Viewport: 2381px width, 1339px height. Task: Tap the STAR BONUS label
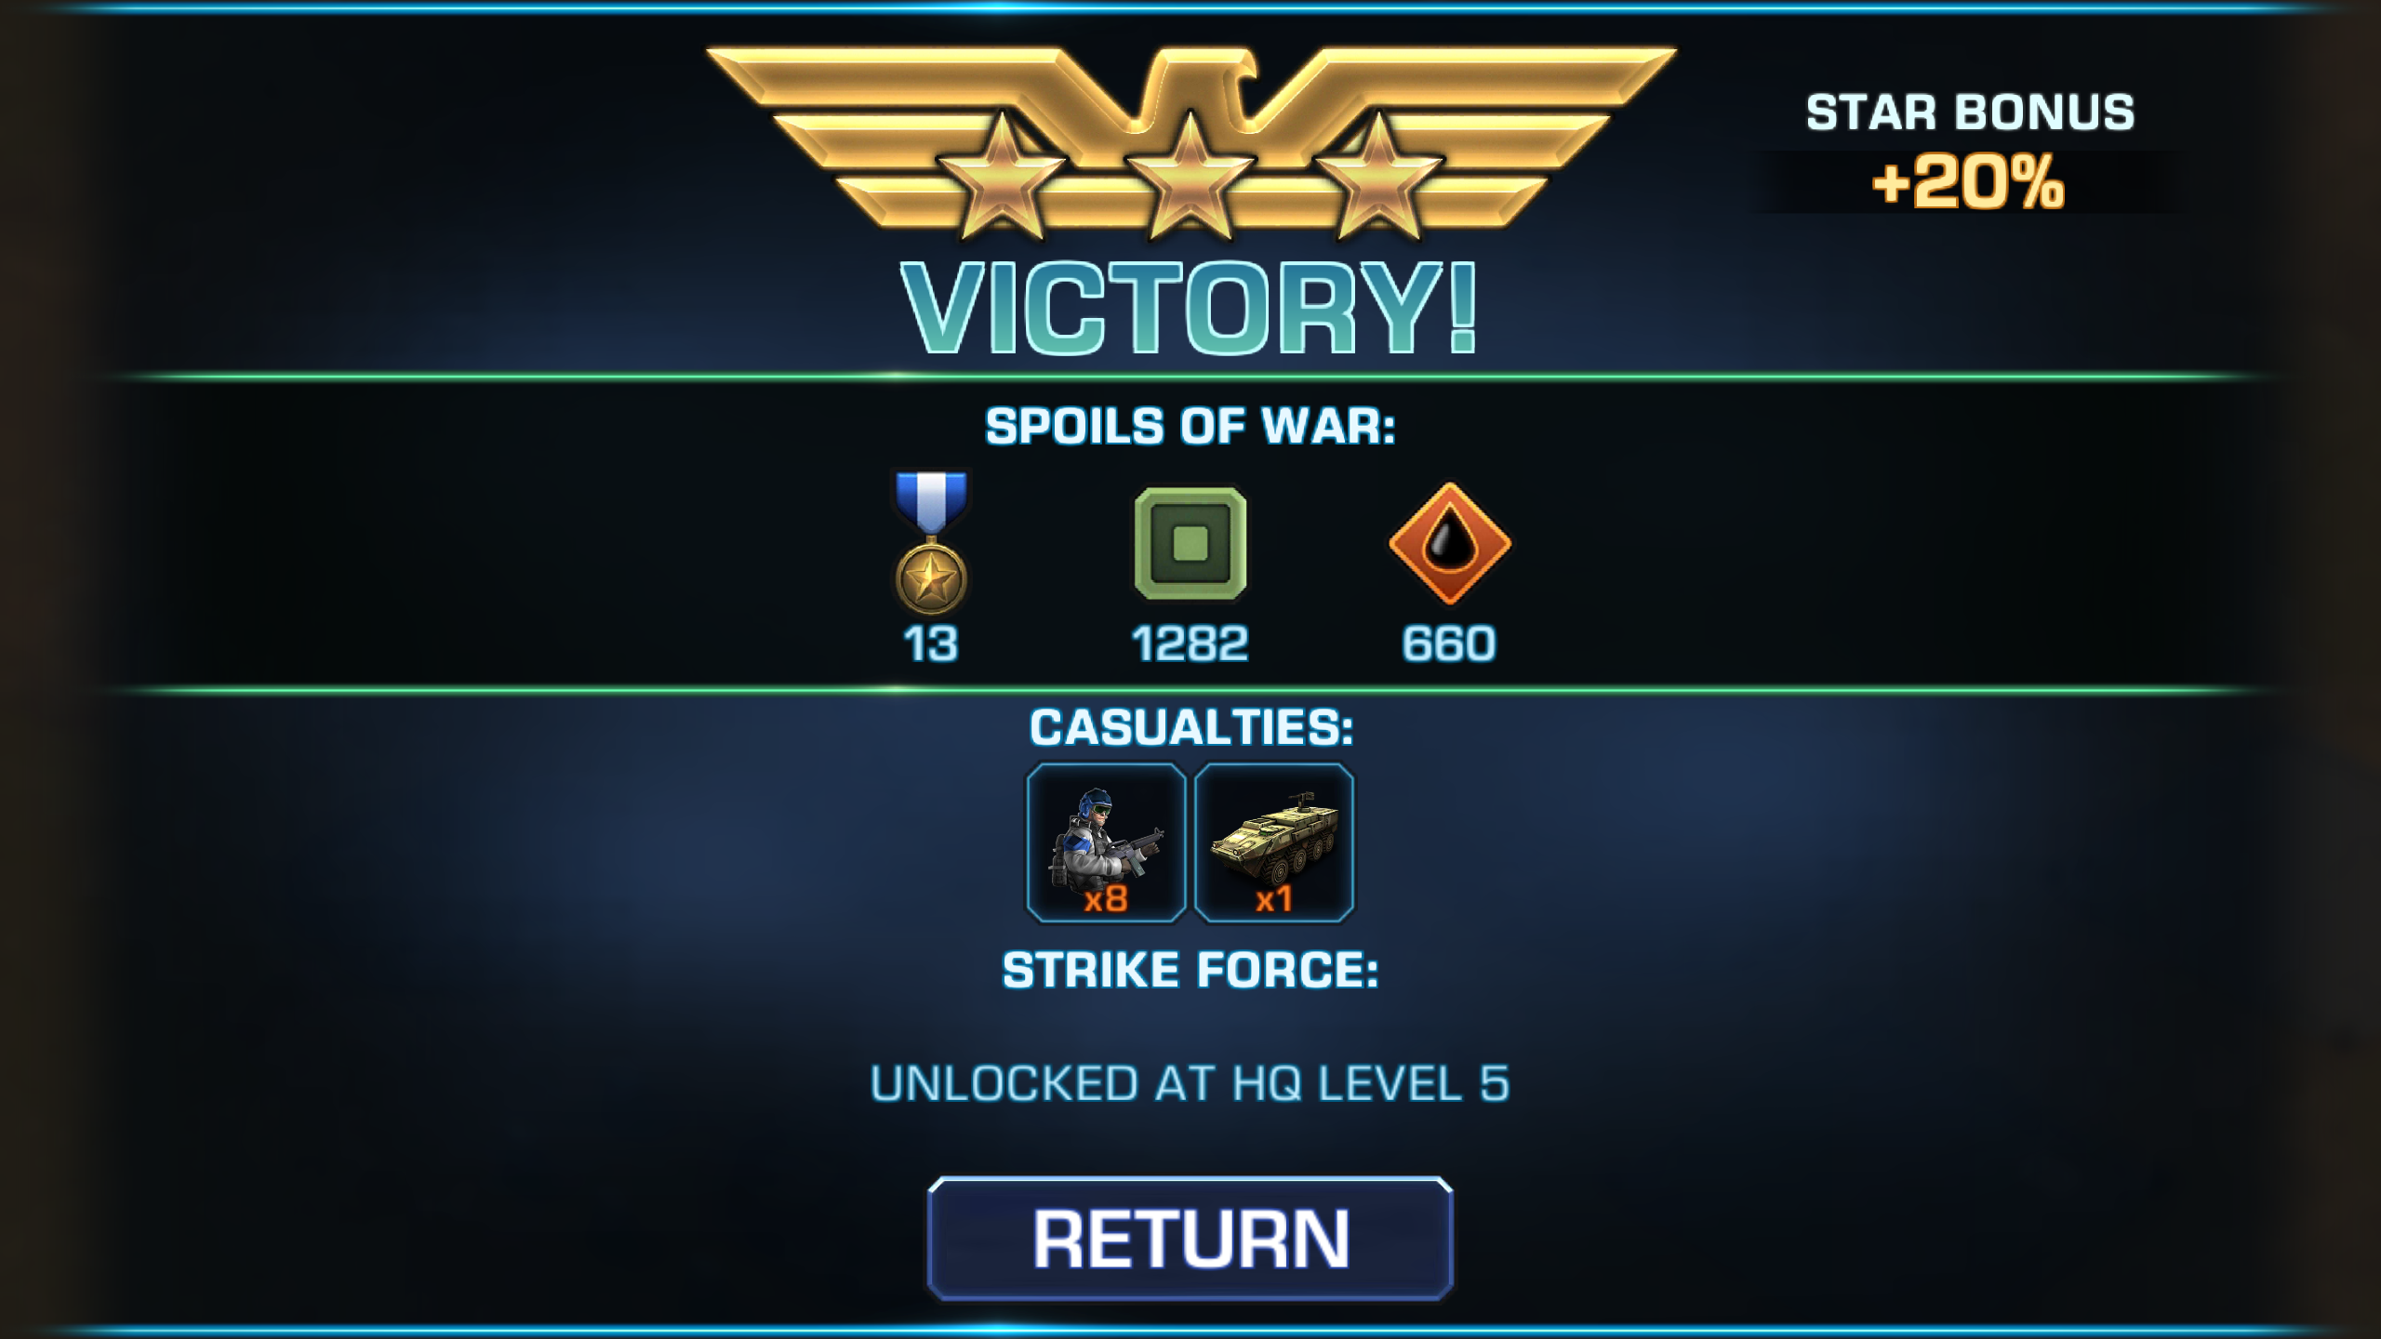pos(1970,113)
